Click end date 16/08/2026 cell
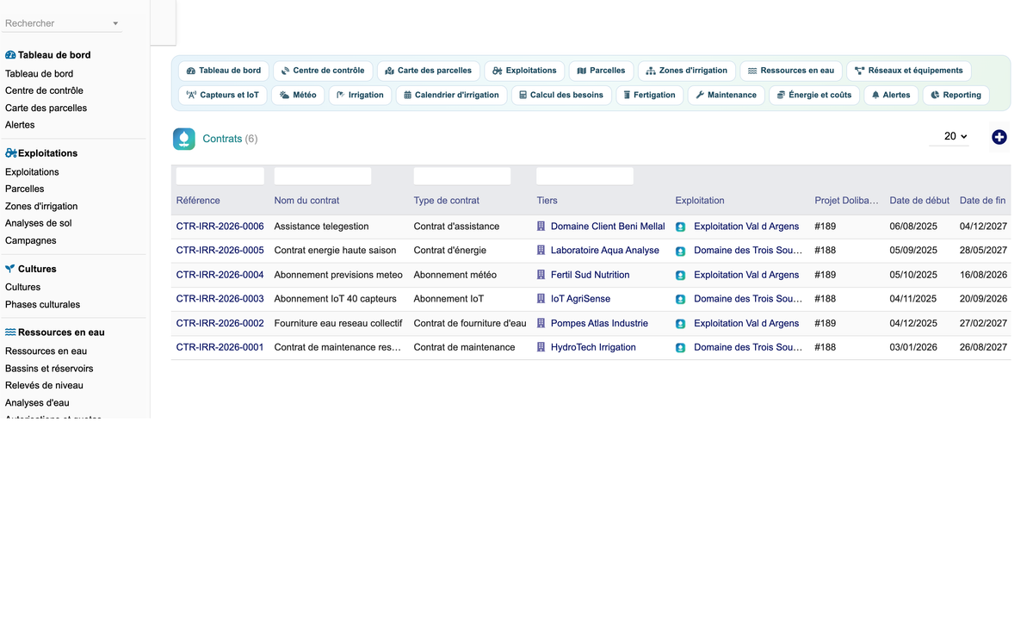 tap(983, 275)
